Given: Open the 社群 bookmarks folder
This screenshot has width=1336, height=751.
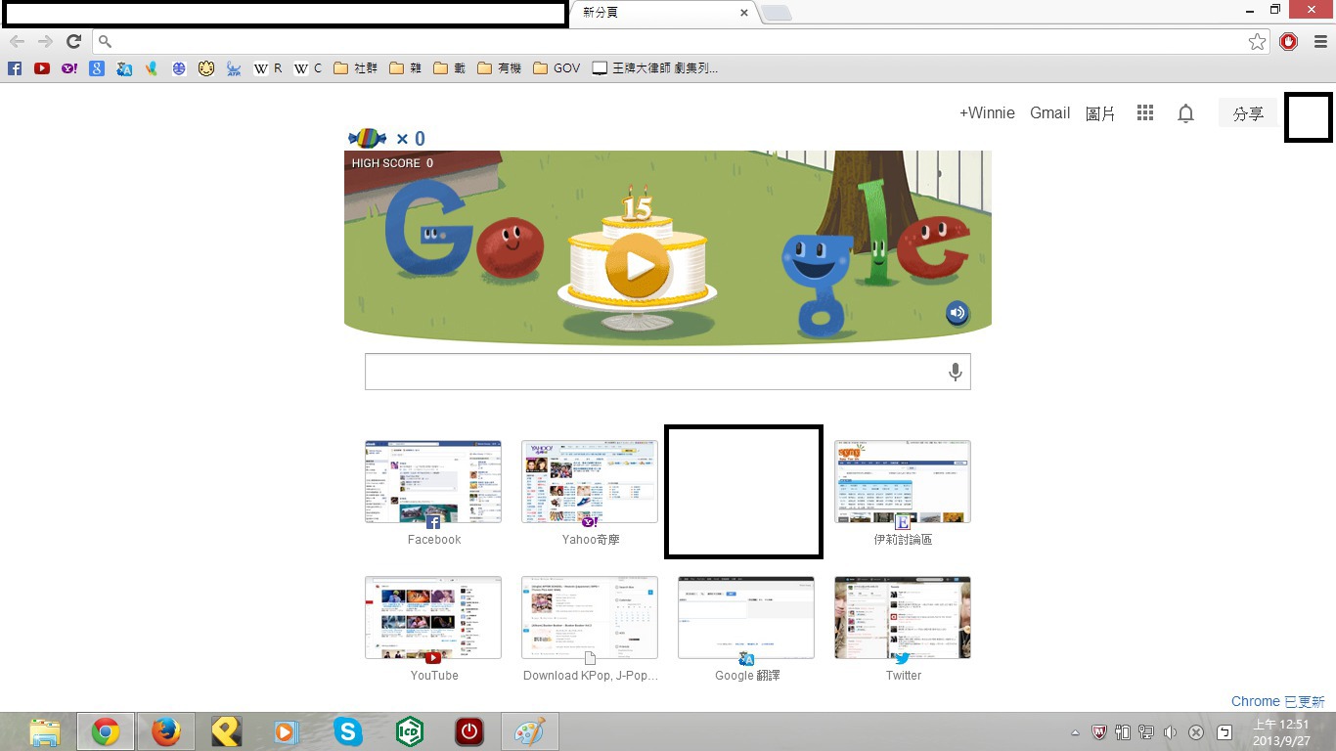Looking at the screenshot, I should tap(355, 68).
